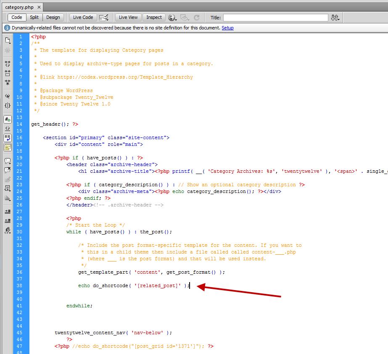Screen dimensions: 388x354
Task: Switch to Code view
Action: pyautogui.click(x=17, y=17)
